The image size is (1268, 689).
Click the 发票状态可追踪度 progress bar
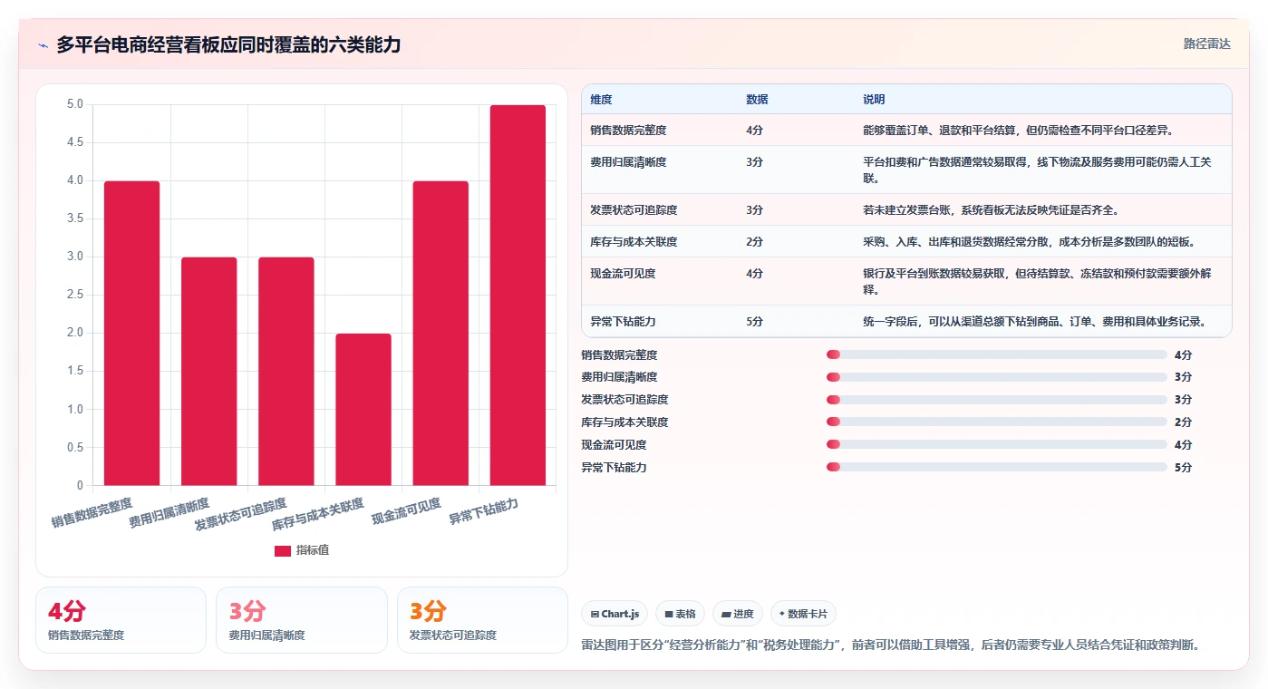click(997, 400)
